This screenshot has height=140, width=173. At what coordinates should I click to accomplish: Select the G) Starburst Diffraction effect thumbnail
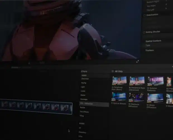(x=136, y=97)
